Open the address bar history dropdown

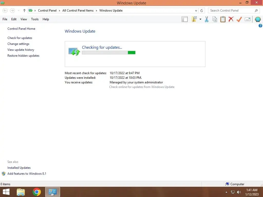point(196,11)
